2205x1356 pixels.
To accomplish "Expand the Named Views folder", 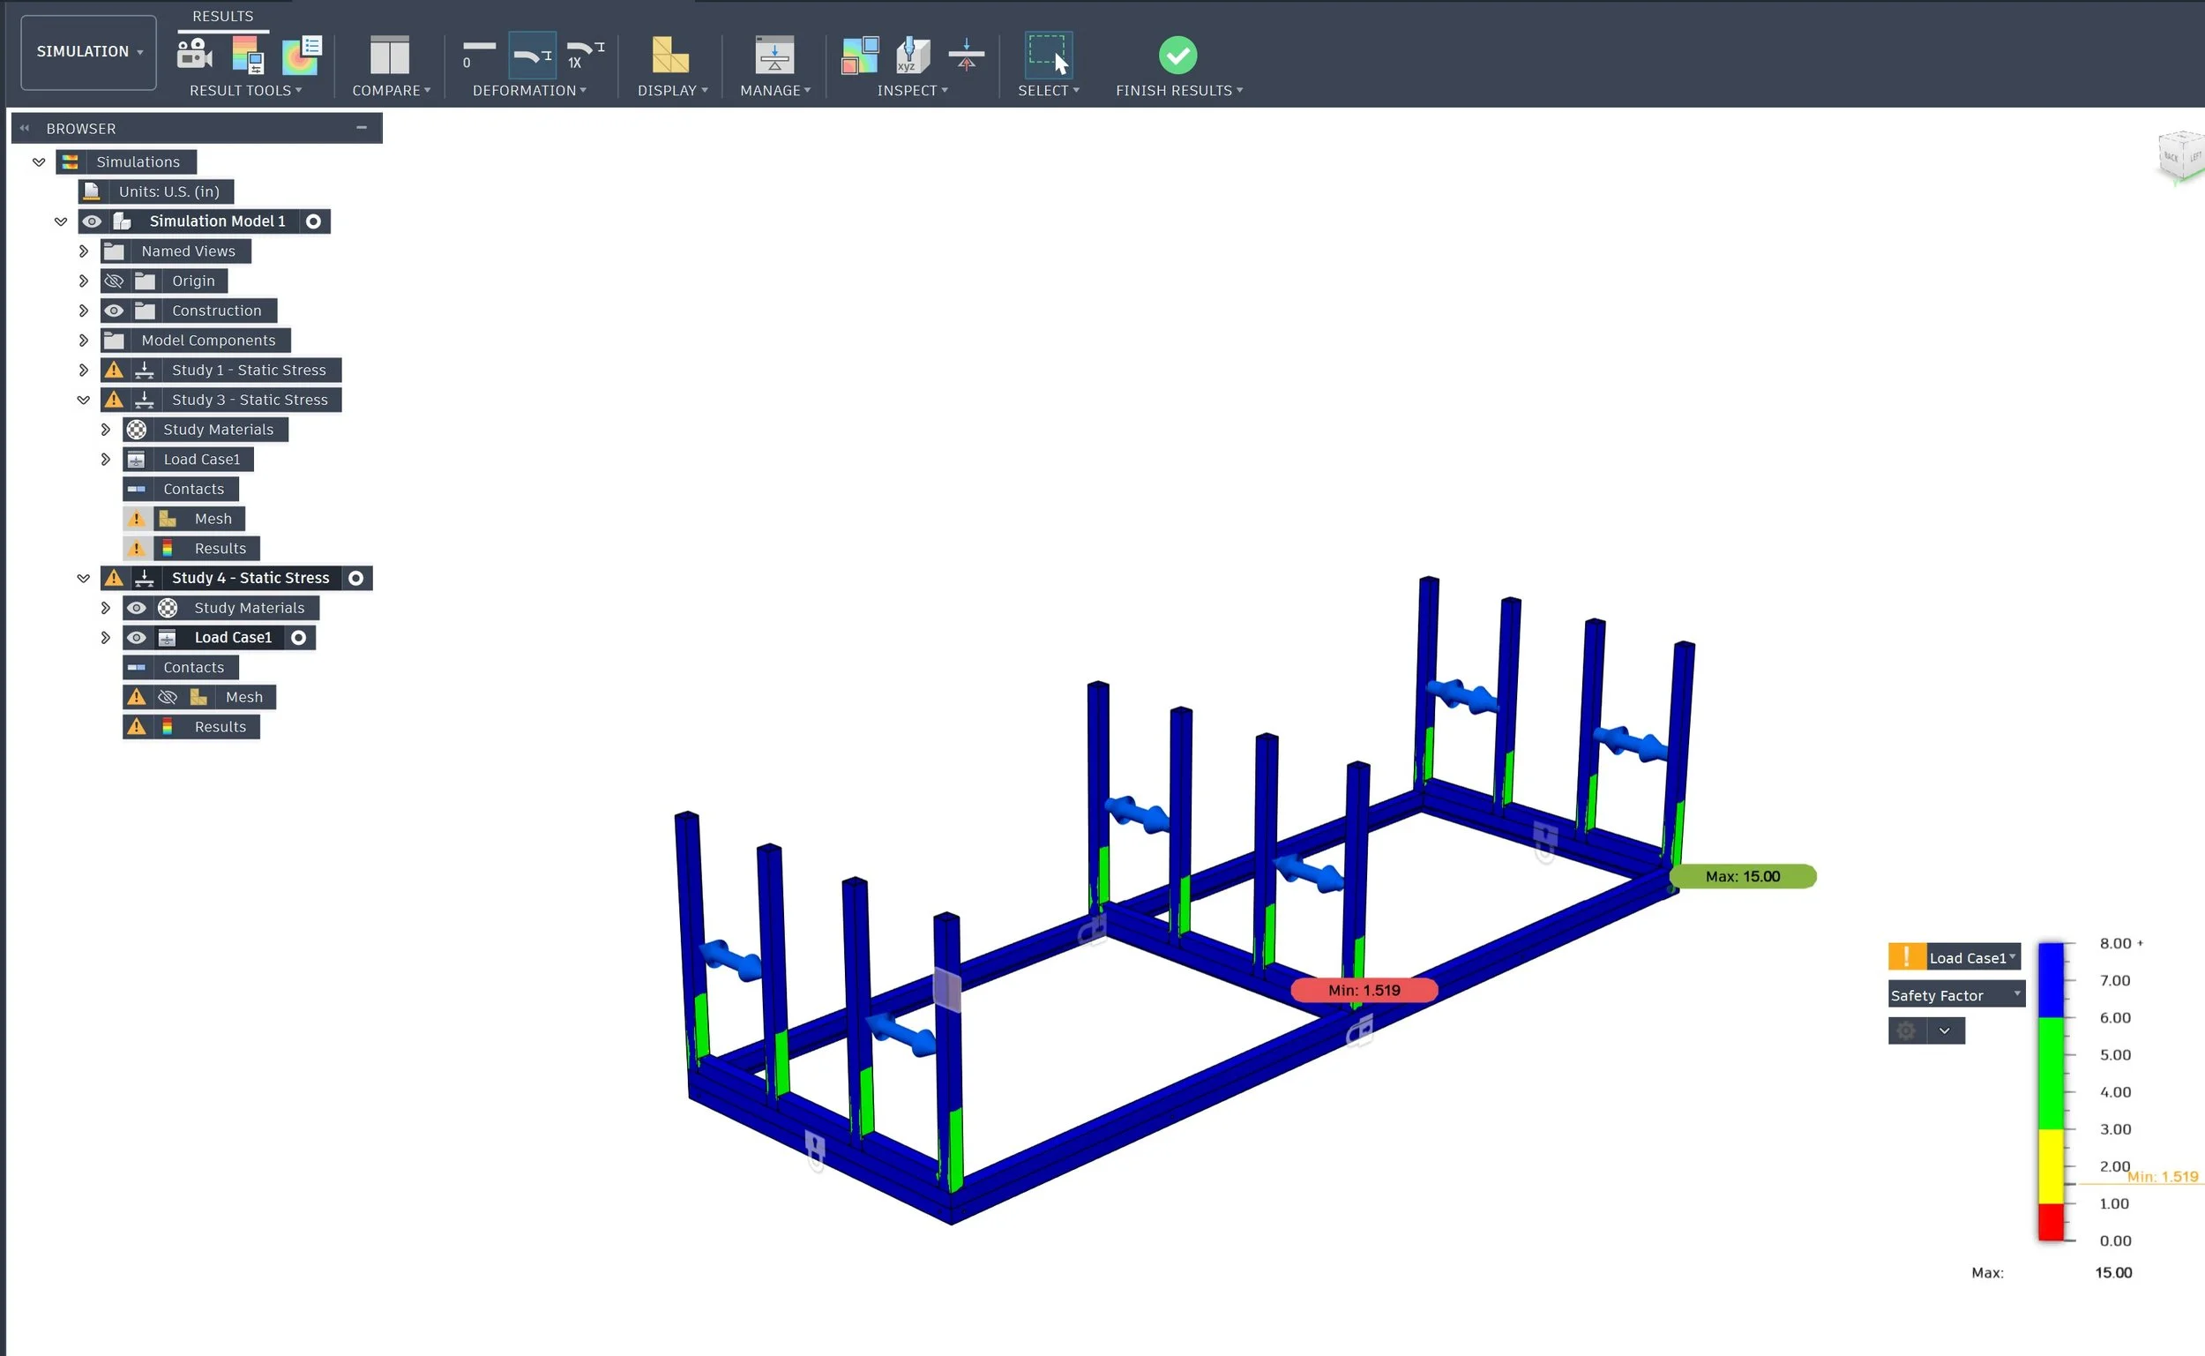I will point(84,252).
